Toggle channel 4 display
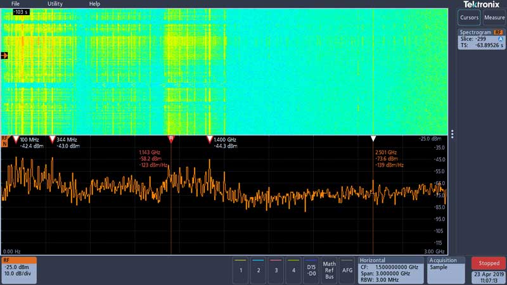This screenshot has height=285, width=507. point(293,270)
